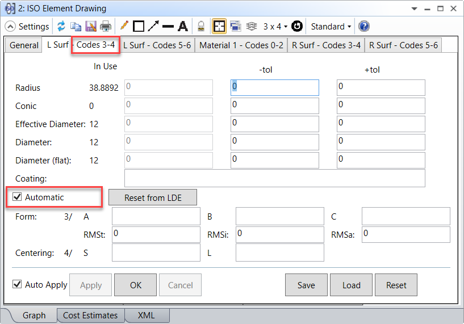The image size is (464, 324).
Task: Switch to Cost Estimates bottom tab
Action: (x=90, y=315)
